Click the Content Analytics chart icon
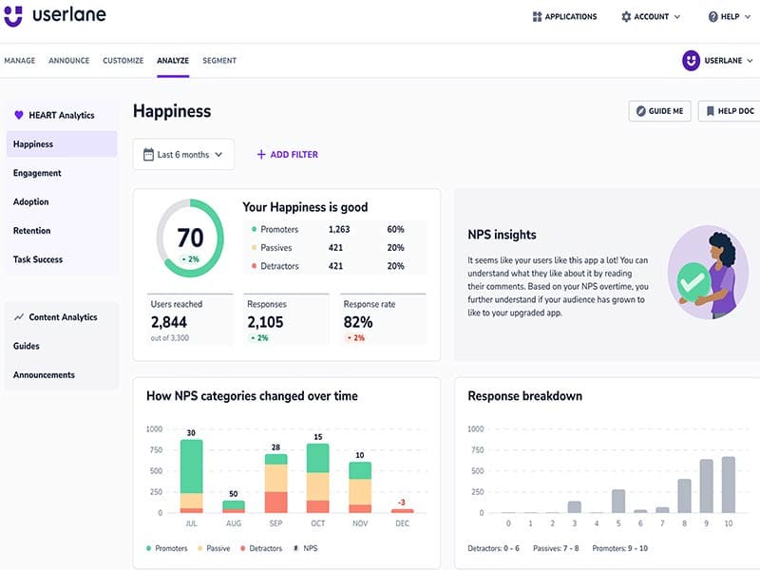 (18, 317)
